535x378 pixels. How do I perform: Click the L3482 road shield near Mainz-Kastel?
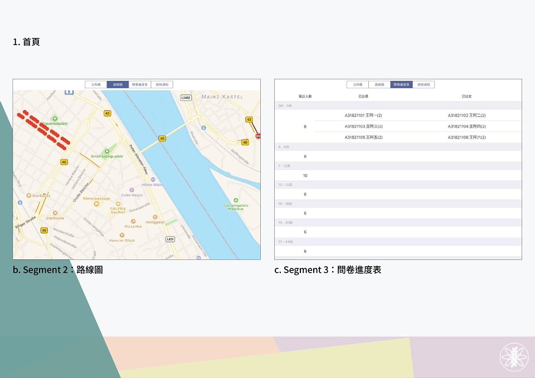pos(186,98)
